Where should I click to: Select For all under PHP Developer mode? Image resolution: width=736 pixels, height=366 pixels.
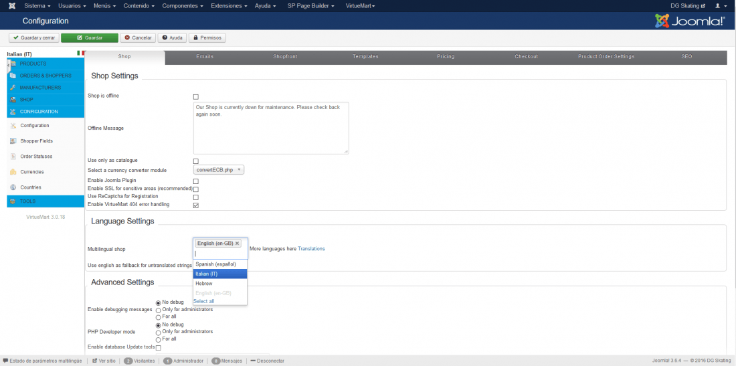click(x=158, y=339)
